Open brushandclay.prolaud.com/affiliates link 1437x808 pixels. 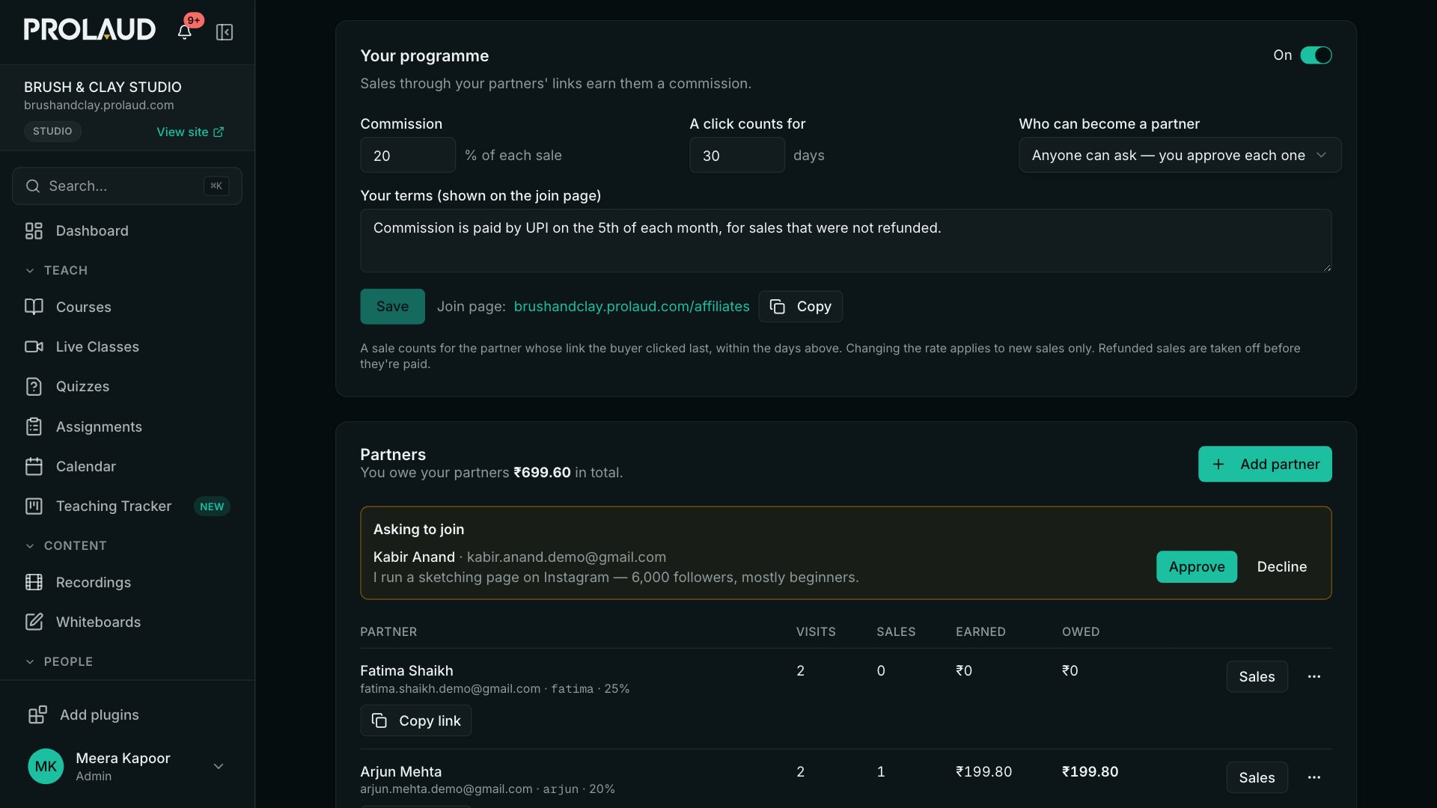point(632,307)
